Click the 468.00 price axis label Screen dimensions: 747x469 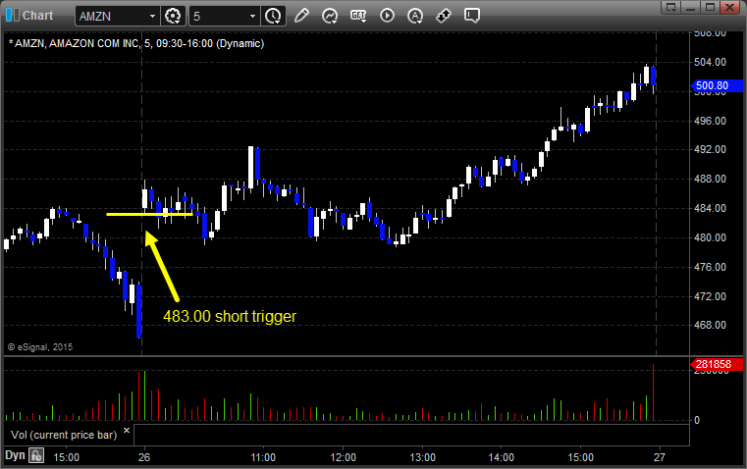pyautogui.click(x=710, y=325)
